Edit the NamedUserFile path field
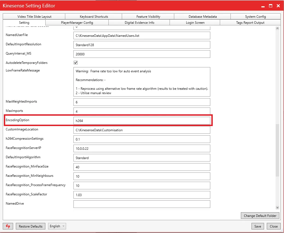 [x=142, y=35]
